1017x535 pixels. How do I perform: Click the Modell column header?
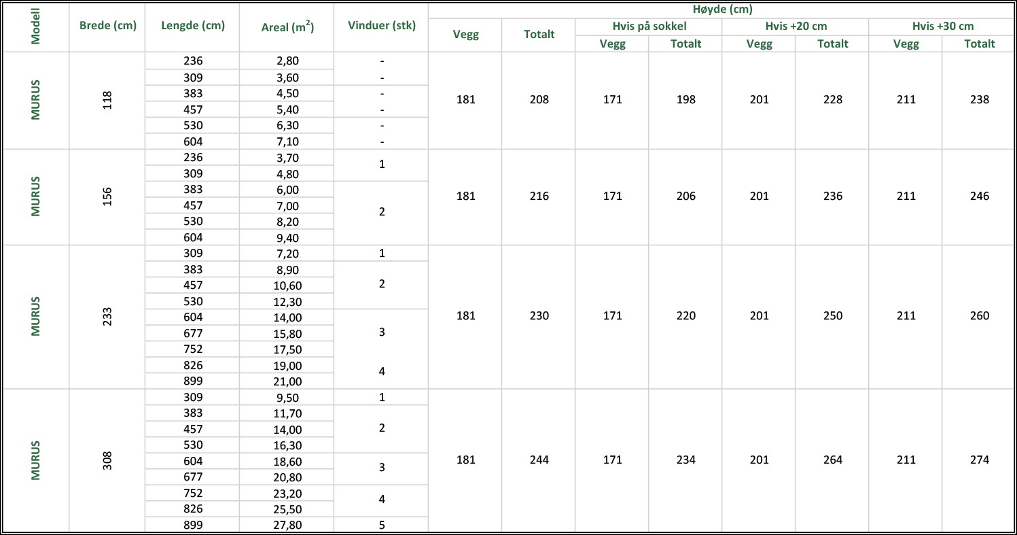(35, 27)
